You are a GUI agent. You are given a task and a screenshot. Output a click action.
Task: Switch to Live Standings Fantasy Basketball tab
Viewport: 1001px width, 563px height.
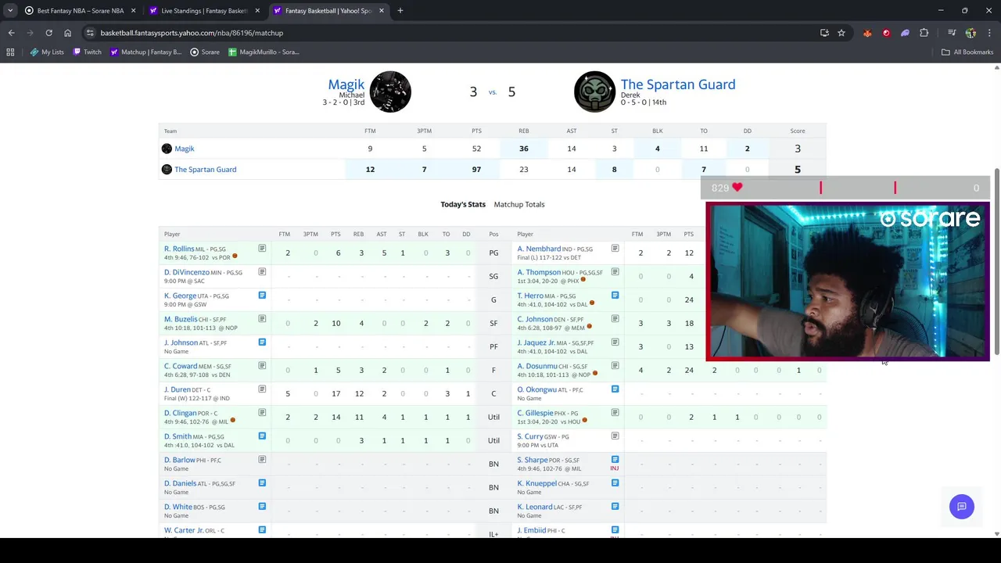(204, 11)
